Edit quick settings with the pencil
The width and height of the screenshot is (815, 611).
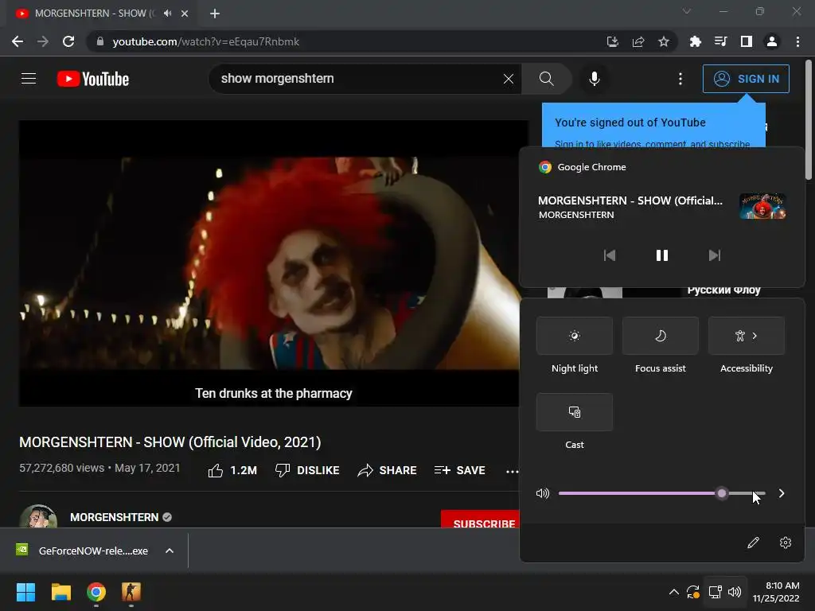click(x=753, y=543)
